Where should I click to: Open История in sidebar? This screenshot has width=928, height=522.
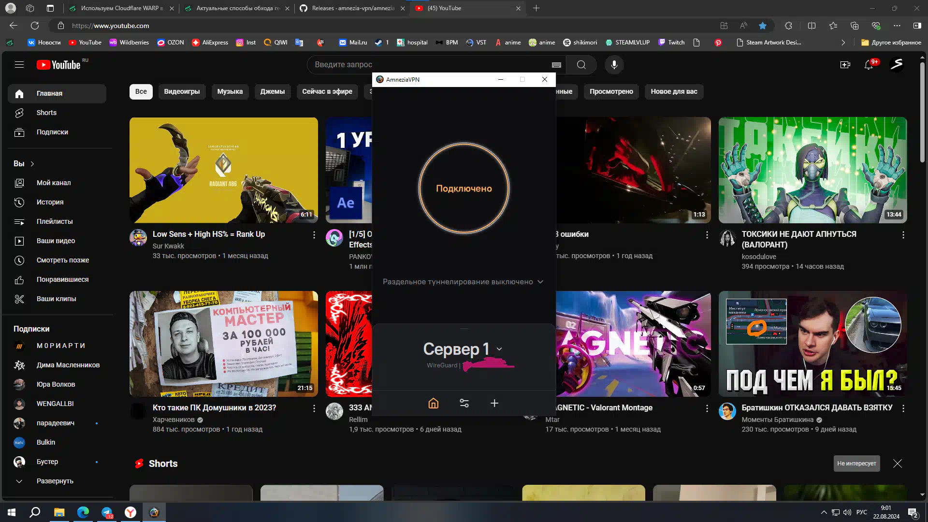pyautogui.click(x=57, y=202)
